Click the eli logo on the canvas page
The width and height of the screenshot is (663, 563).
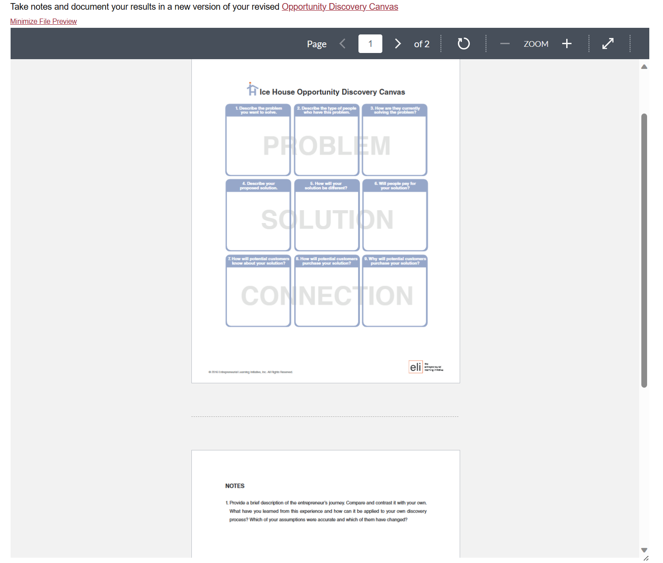pyautogui.click(x=416, y=367)
